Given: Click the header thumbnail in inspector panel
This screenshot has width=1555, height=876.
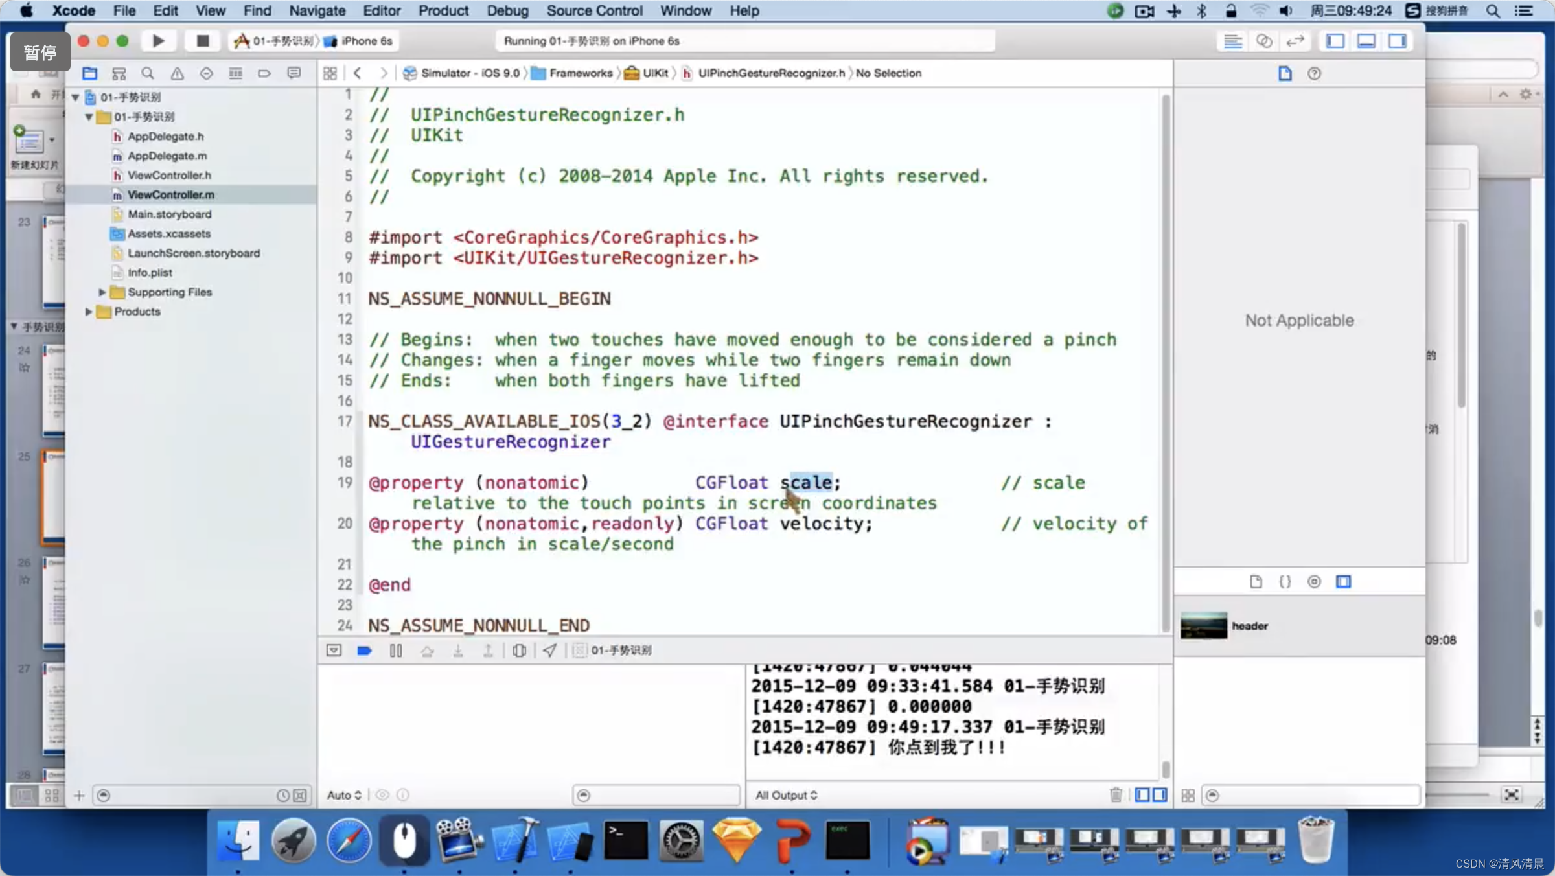Looking at the screenshot, I should click(1204, 625).
